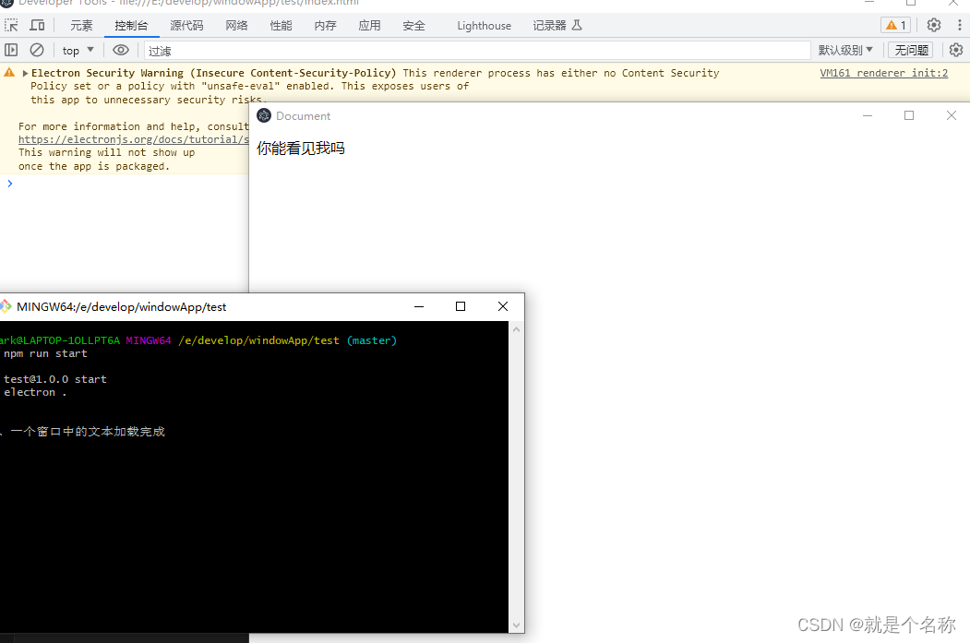Click the 一个窗口中的文本加载完成 terminal output line

[88, 432]
